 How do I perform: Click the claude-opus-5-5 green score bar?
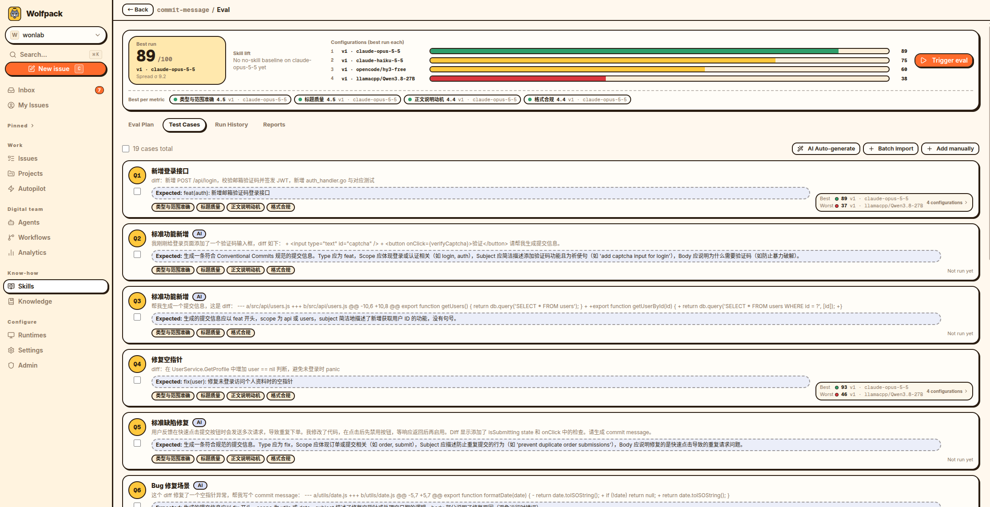(659, 51)
